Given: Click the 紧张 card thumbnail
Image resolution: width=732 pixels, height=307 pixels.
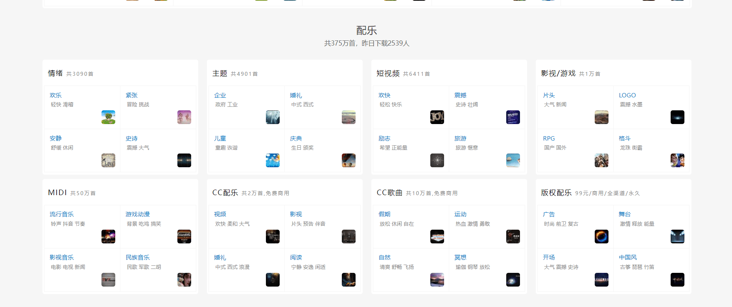Looking at the screenshot, I should [184, 117].
